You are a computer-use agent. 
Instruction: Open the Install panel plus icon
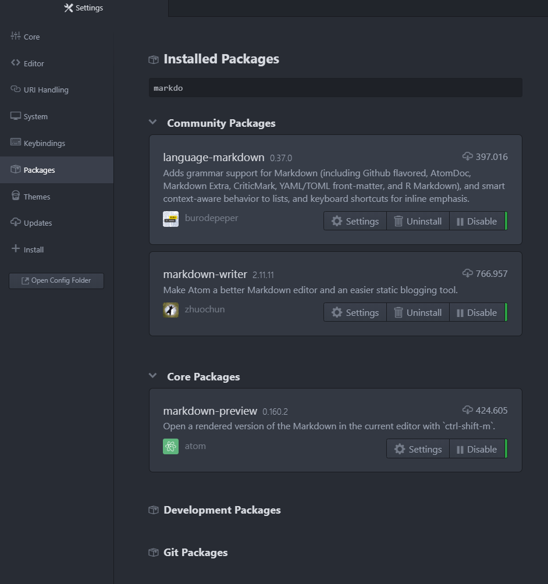tap(15, 249)
